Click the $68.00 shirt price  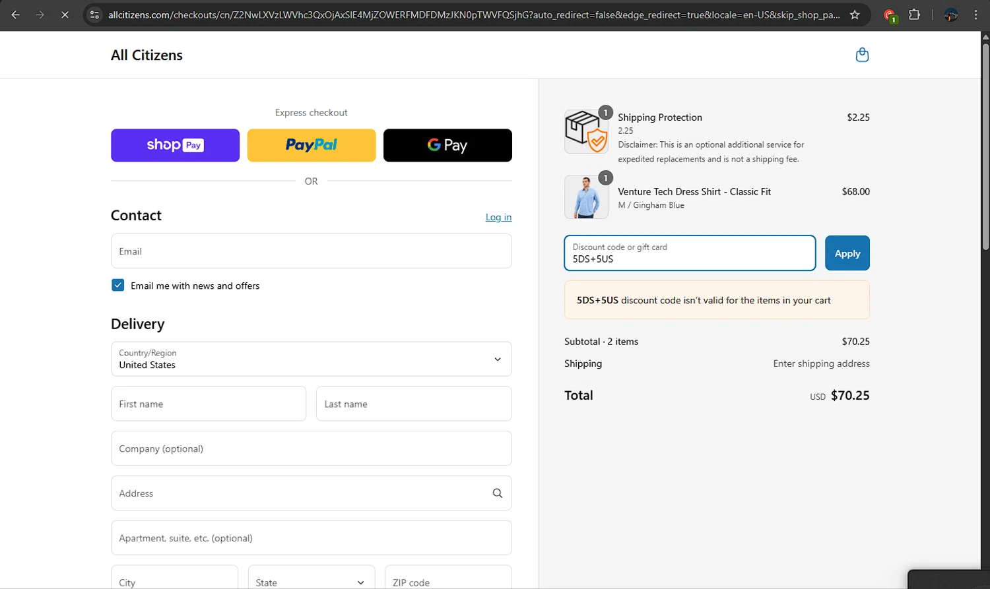tap(856, 191)
